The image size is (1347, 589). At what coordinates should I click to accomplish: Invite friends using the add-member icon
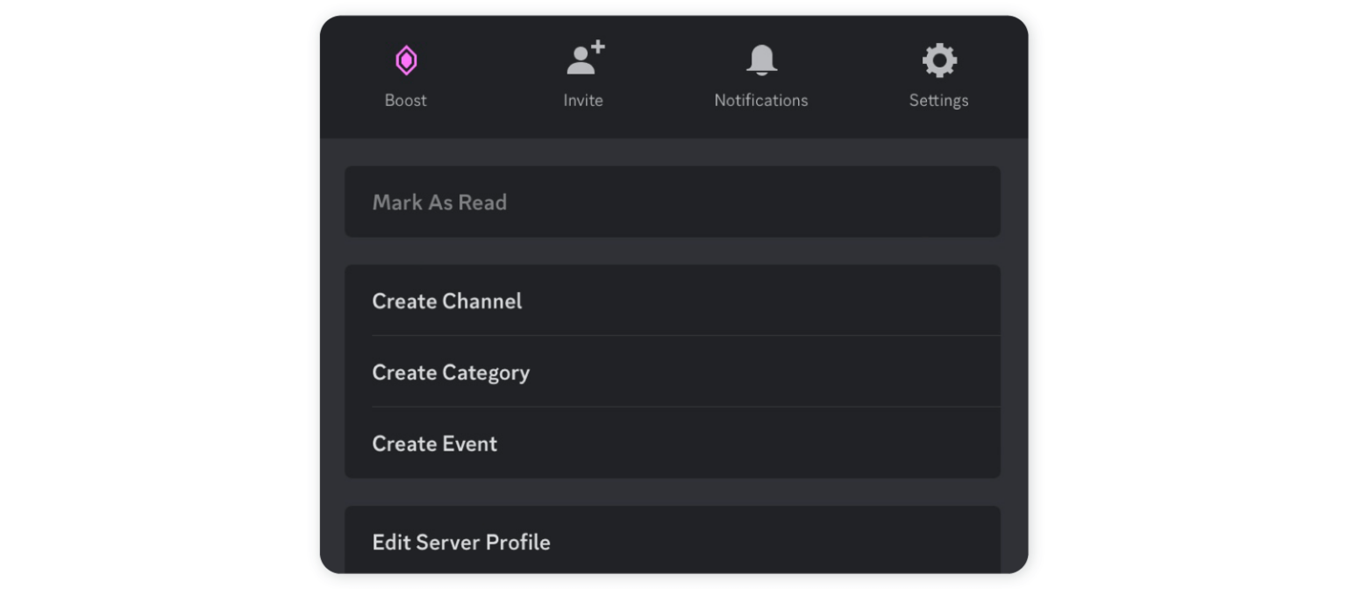pyautogui.click(x=583, y=60)
